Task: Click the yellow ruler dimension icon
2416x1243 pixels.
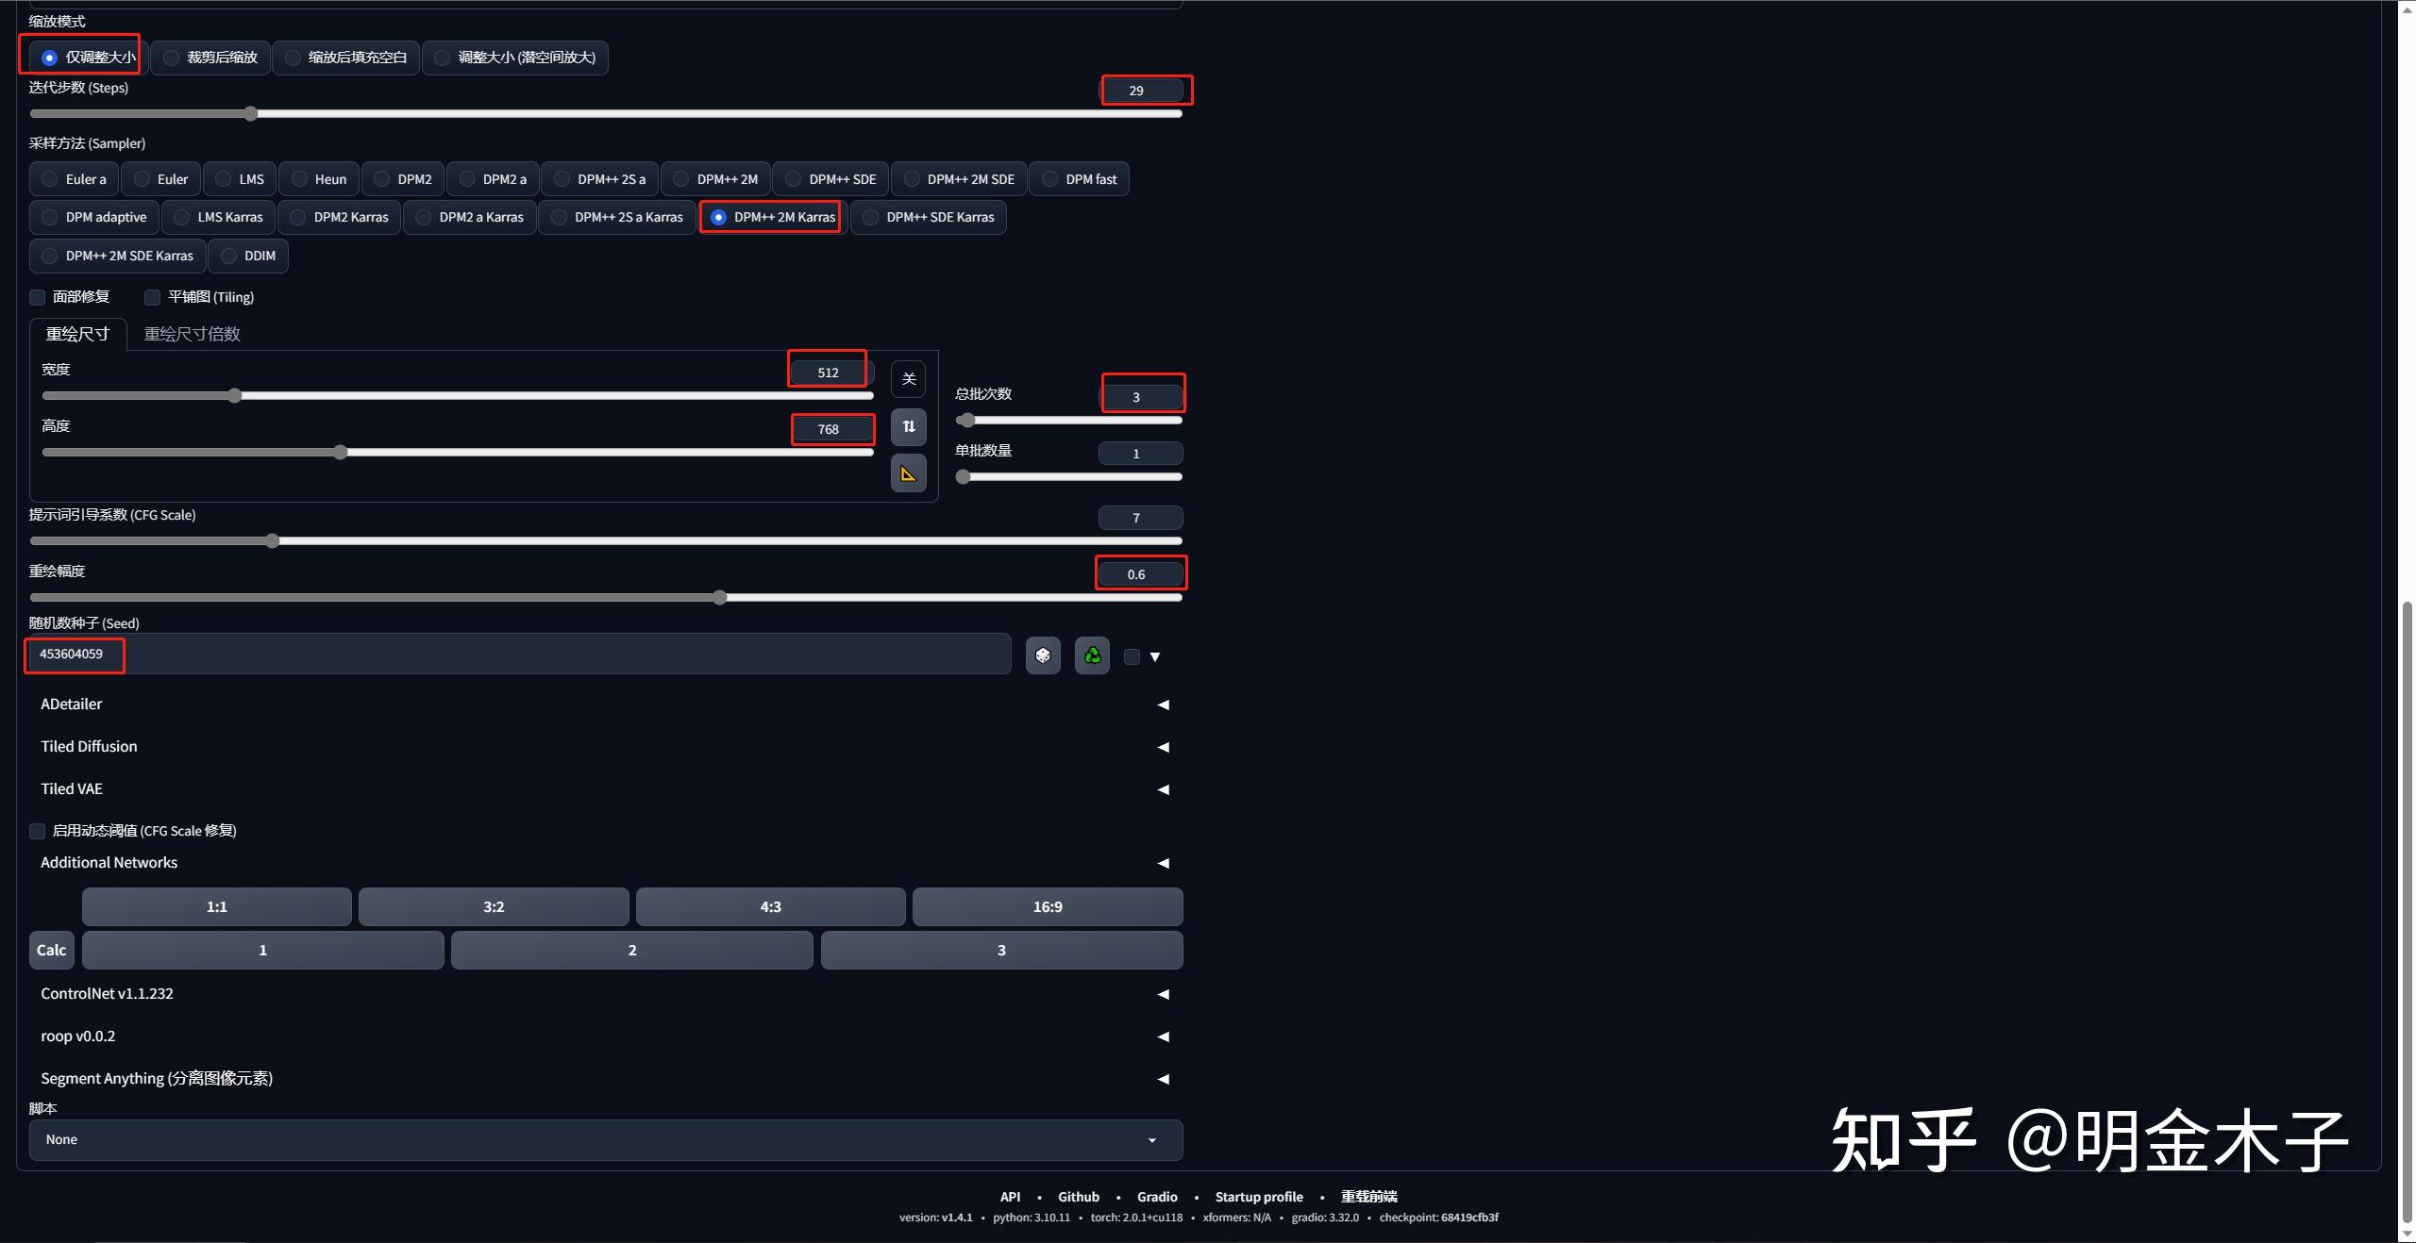Action: click(x=909, y=473)
